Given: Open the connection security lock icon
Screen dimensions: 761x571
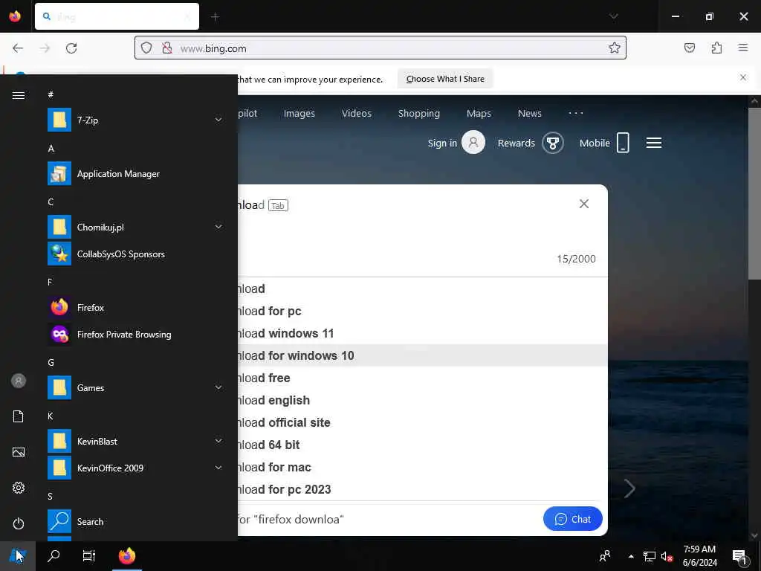Looking at the screenshot, I should tap(167, 48).
